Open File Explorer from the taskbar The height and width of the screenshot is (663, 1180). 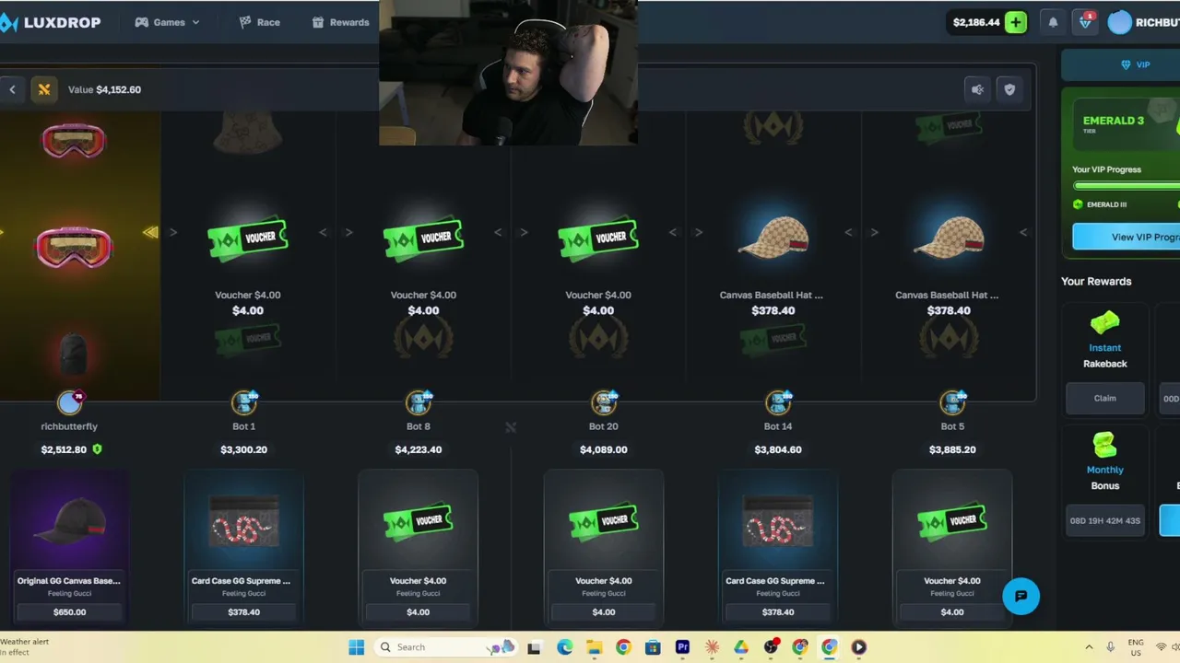coord(594,647)
